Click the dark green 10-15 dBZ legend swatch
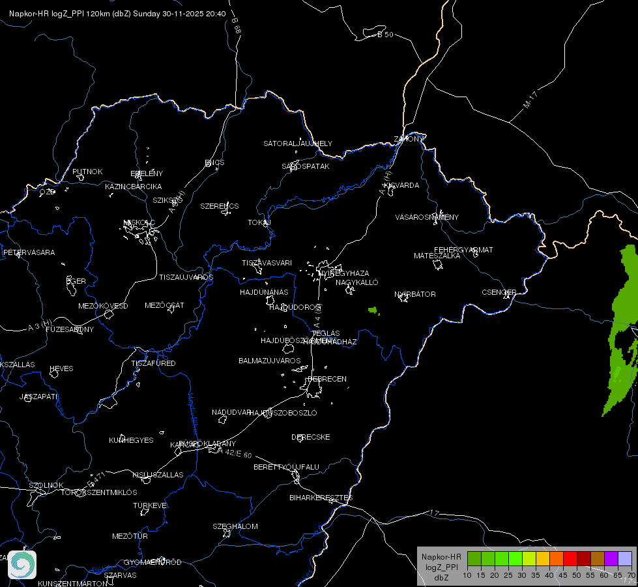This screenshot has width=638, height=587. (x=474, y=558)
